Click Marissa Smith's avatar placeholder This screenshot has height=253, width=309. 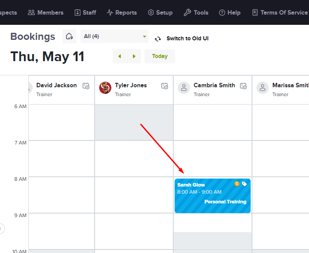point(263,88)
